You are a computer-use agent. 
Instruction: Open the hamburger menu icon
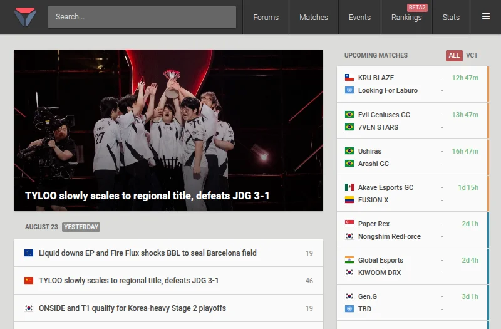click(x=486, y=16)
